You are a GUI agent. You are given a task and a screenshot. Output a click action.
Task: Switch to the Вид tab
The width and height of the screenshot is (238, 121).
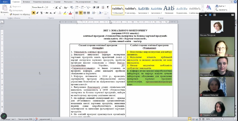click(x=95, y=2)
